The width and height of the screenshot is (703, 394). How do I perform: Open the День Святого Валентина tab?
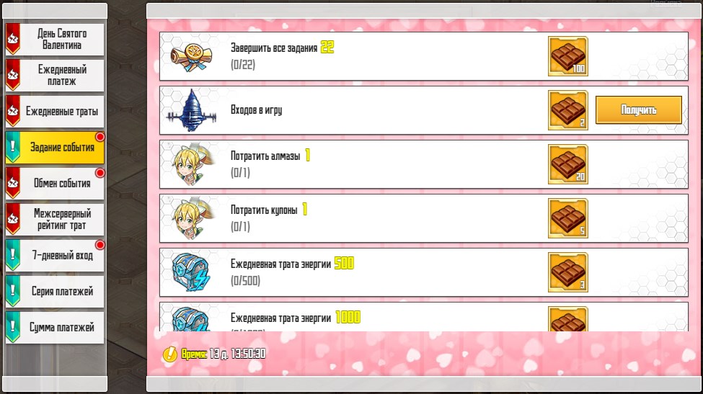tap(55, 40)
